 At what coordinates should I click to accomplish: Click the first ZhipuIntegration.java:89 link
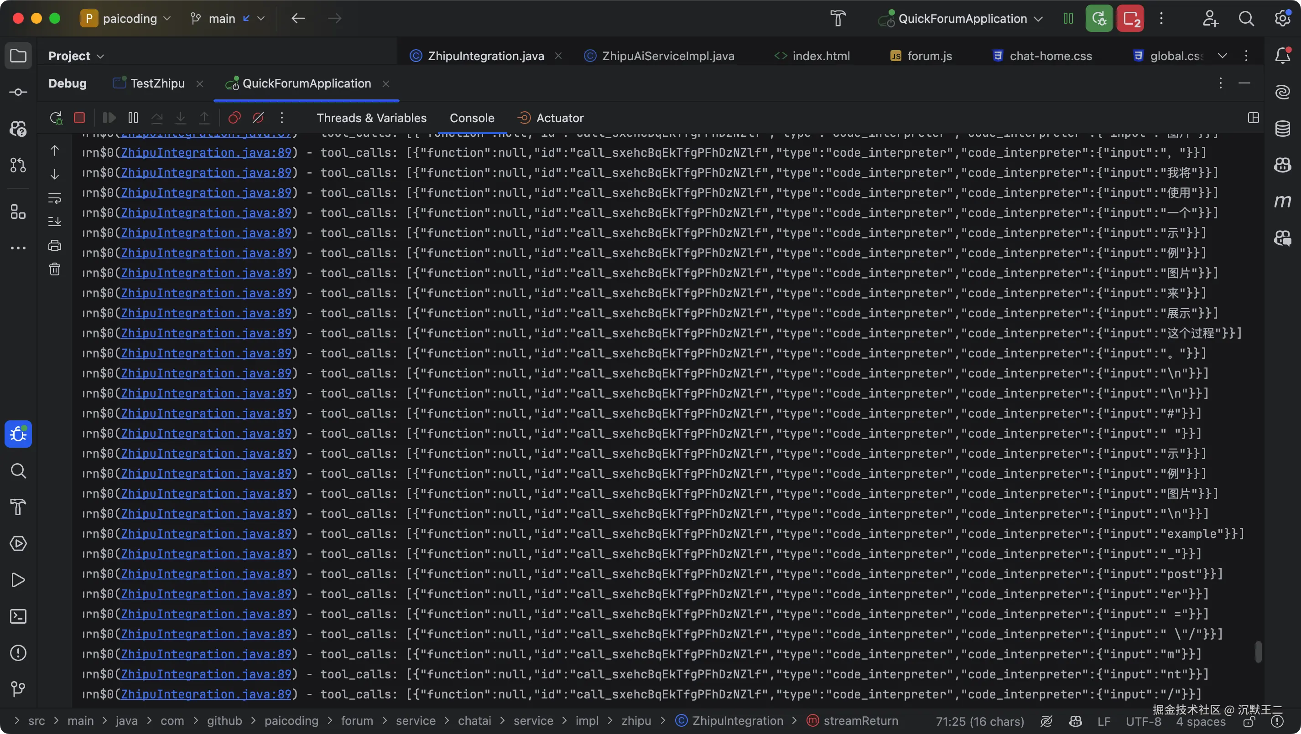[206, 152]
